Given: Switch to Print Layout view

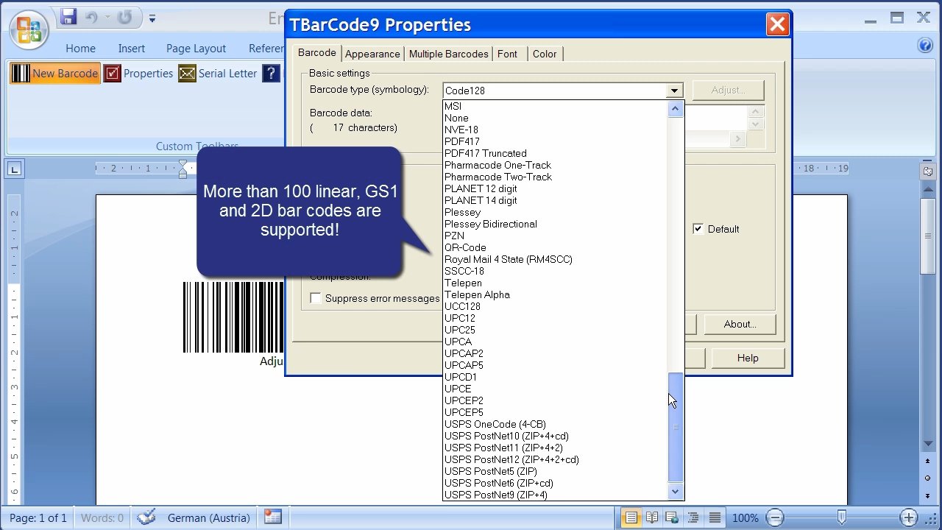Looking at the screenshot, I should [631, 517].
